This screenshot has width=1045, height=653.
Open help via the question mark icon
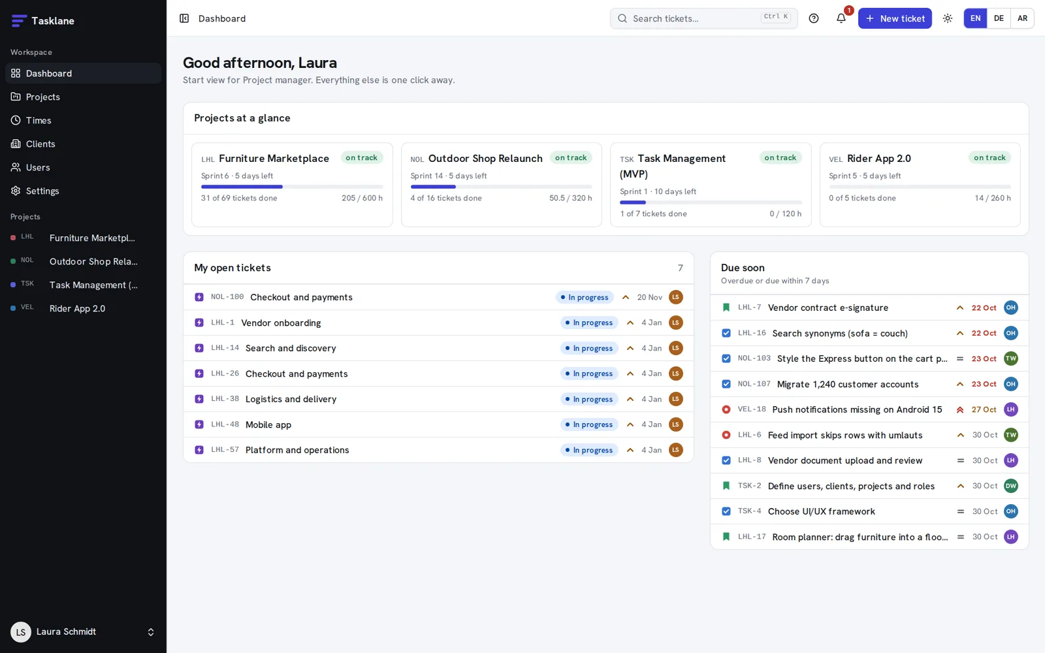(814, 18)
